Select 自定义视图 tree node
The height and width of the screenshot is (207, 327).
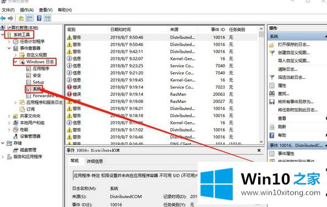tap(36, 55)
